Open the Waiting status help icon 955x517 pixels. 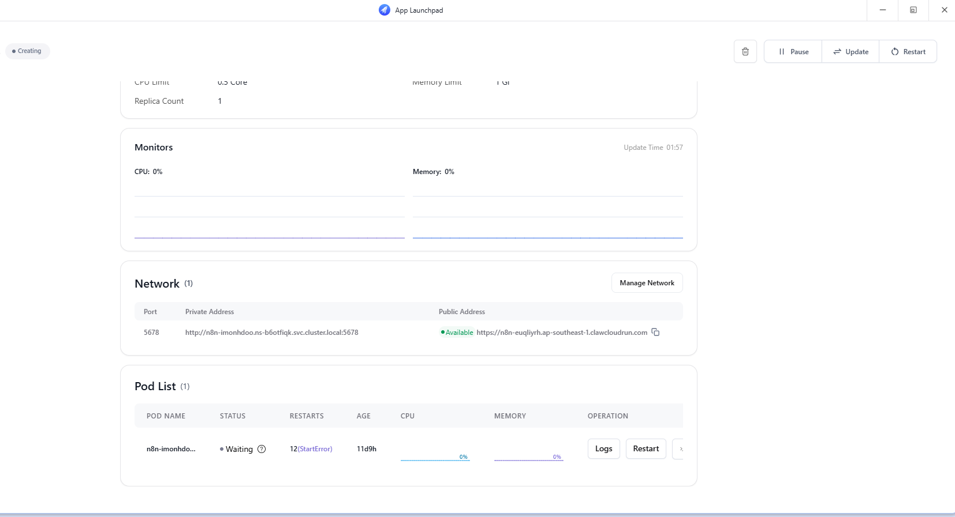(262, 449)
